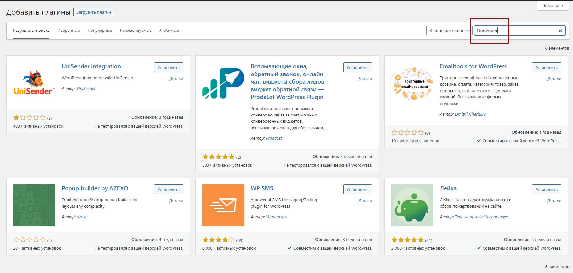Click the VeronaLabs author link
The width and height of the screenshot is (573, 273).
click(276, 217)
